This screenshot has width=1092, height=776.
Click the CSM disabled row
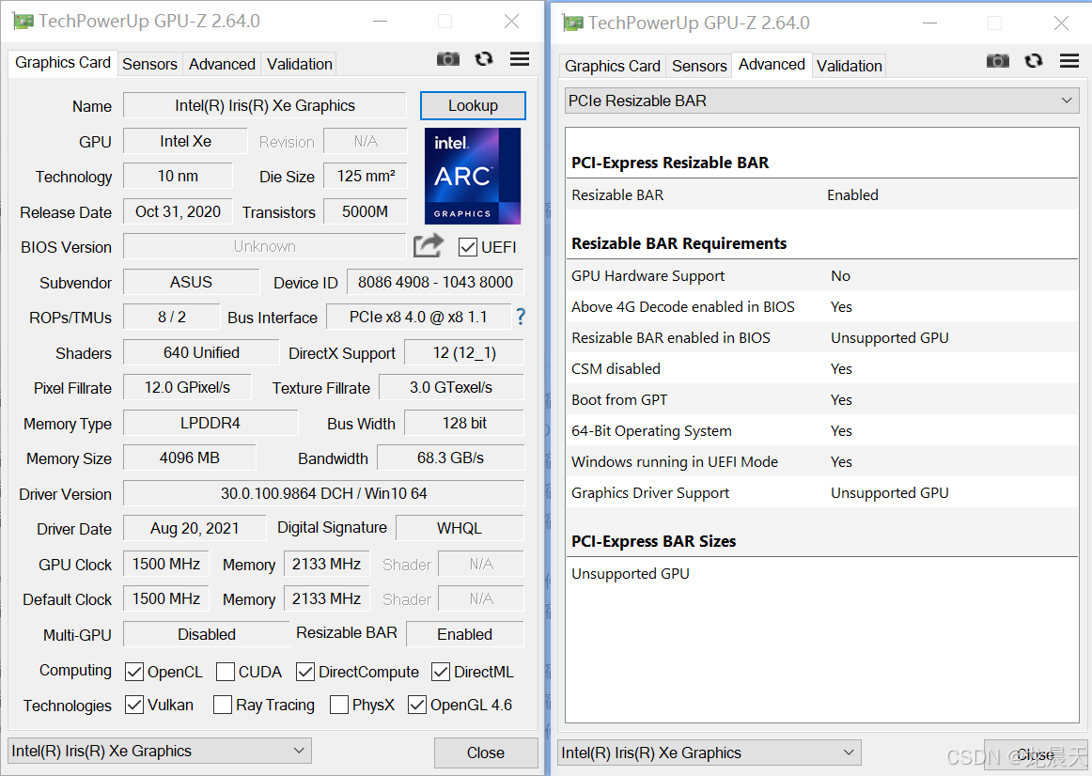click(821, 369)
